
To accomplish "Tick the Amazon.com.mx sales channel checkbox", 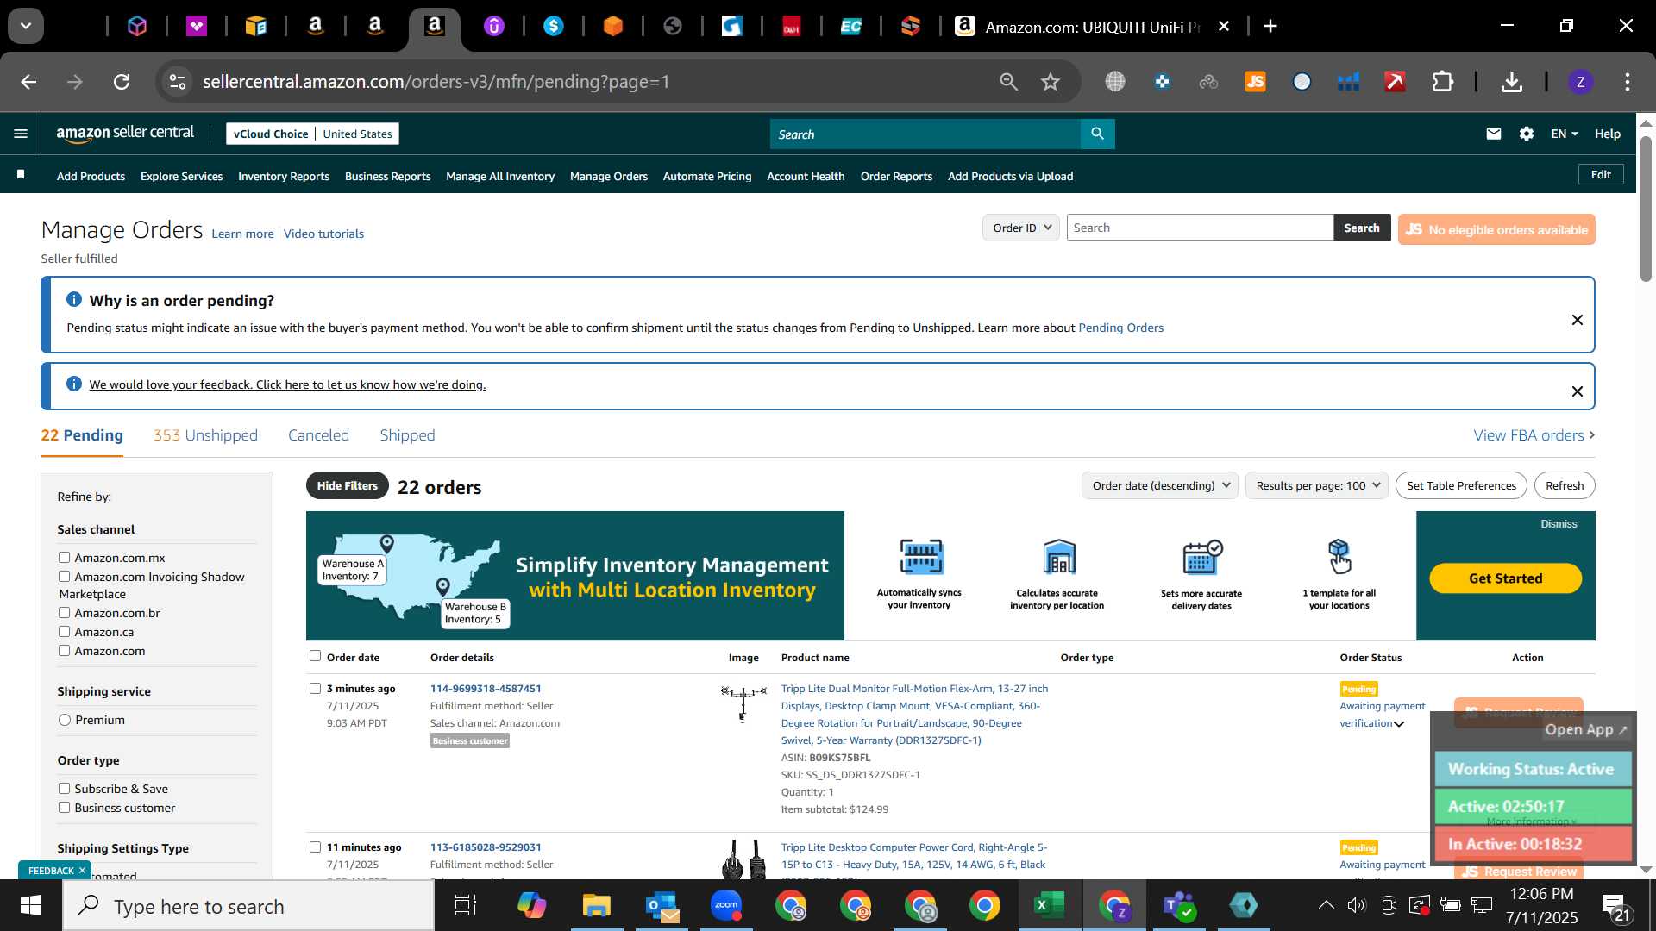I will click(64, 558).
